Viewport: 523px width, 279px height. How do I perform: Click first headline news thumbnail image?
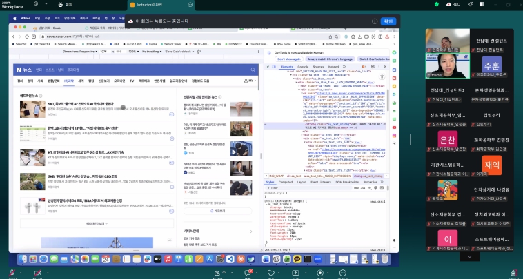tap(32, 110)
